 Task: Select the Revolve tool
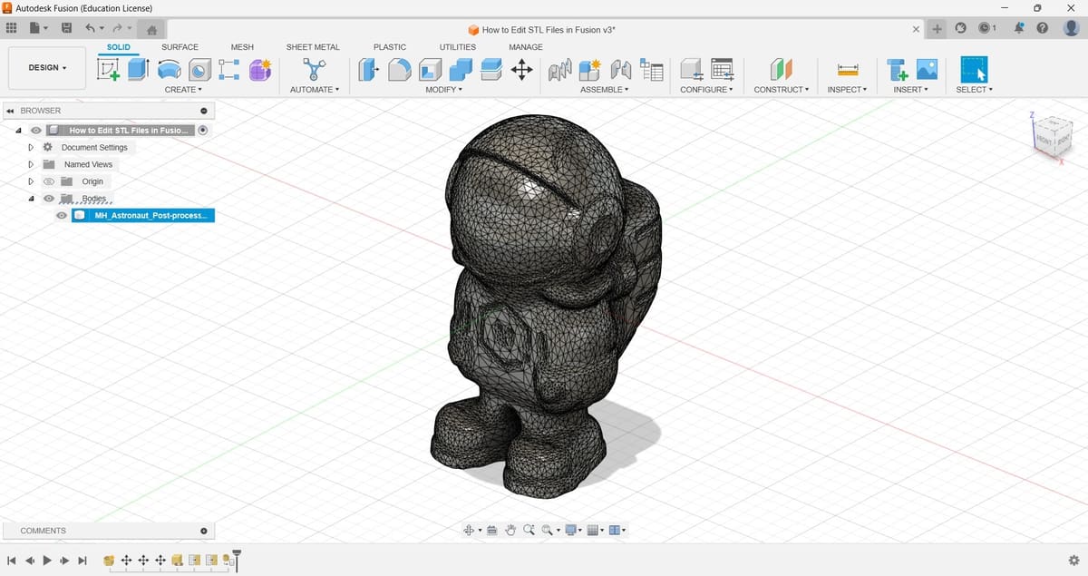[x=169, y=69]
